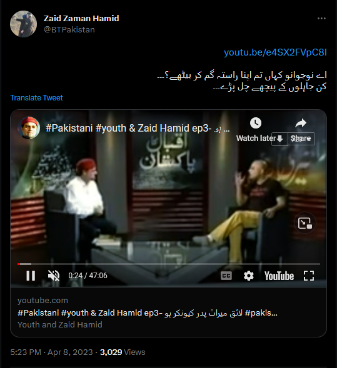Open the youtube.com link card title
The image size is (337, 368).
[x=148, y=313]
